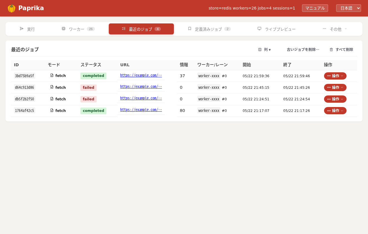This screenshot has width=368, height=234.
Task: Click job ID db5f2b2f50
Action: point(25,99)
